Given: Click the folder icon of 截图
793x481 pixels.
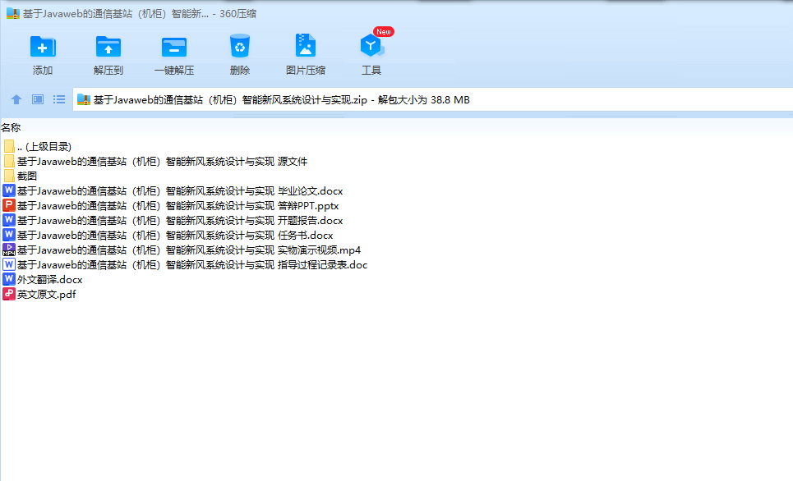Looking at the screenshot, I should 9,176.
